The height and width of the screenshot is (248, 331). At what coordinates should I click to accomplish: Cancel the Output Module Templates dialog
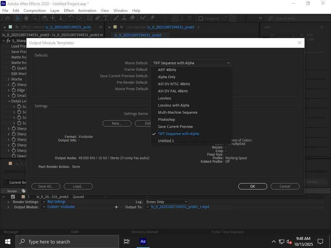[x=285, y=186]
